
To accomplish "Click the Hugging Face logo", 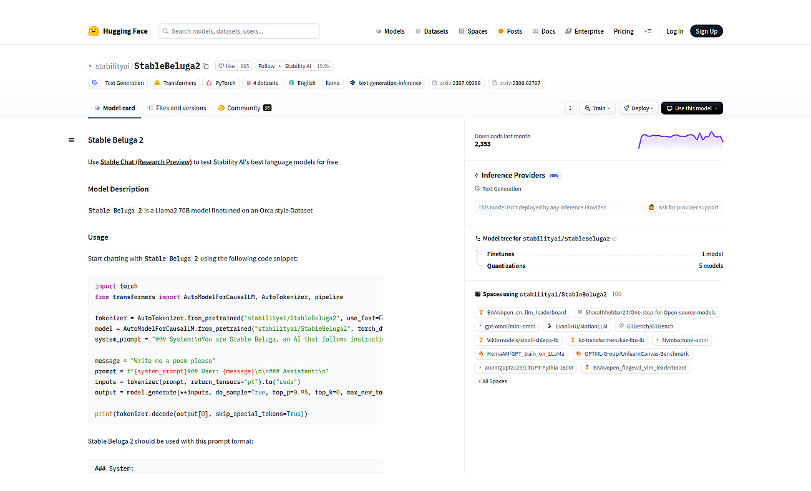I will point(118,31).
